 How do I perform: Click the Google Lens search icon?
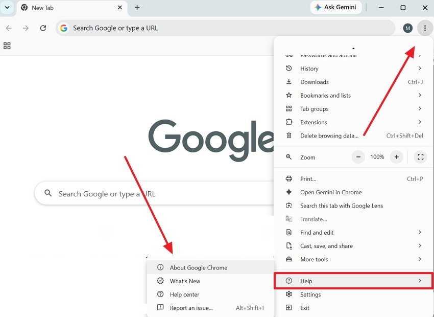(288, 206)
